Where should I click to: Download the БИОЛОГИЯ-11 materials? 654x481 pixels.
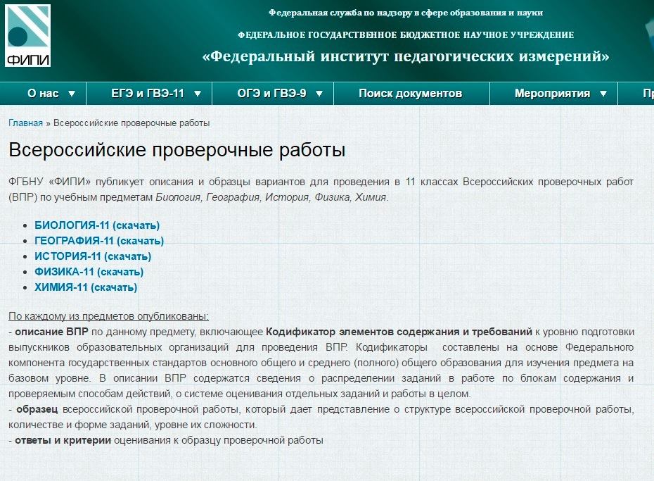coord(97,225)
